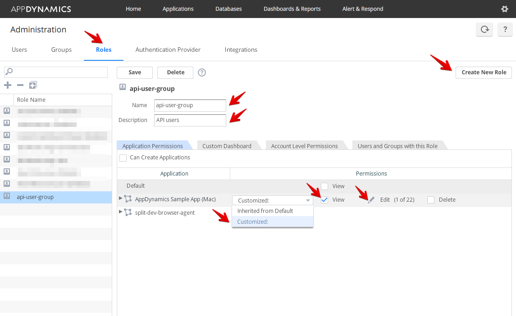Click the Create New Role button

click(x=484, y=72)
